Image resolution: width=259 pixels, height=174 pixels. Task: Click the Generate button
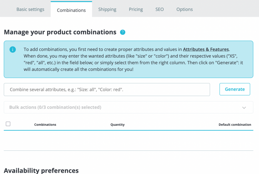(235, 89)
